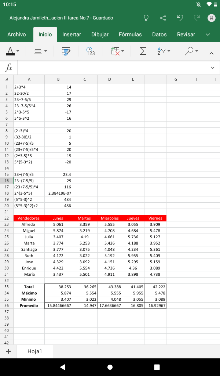Switch to the Dibujar tab

click(100, 35)
